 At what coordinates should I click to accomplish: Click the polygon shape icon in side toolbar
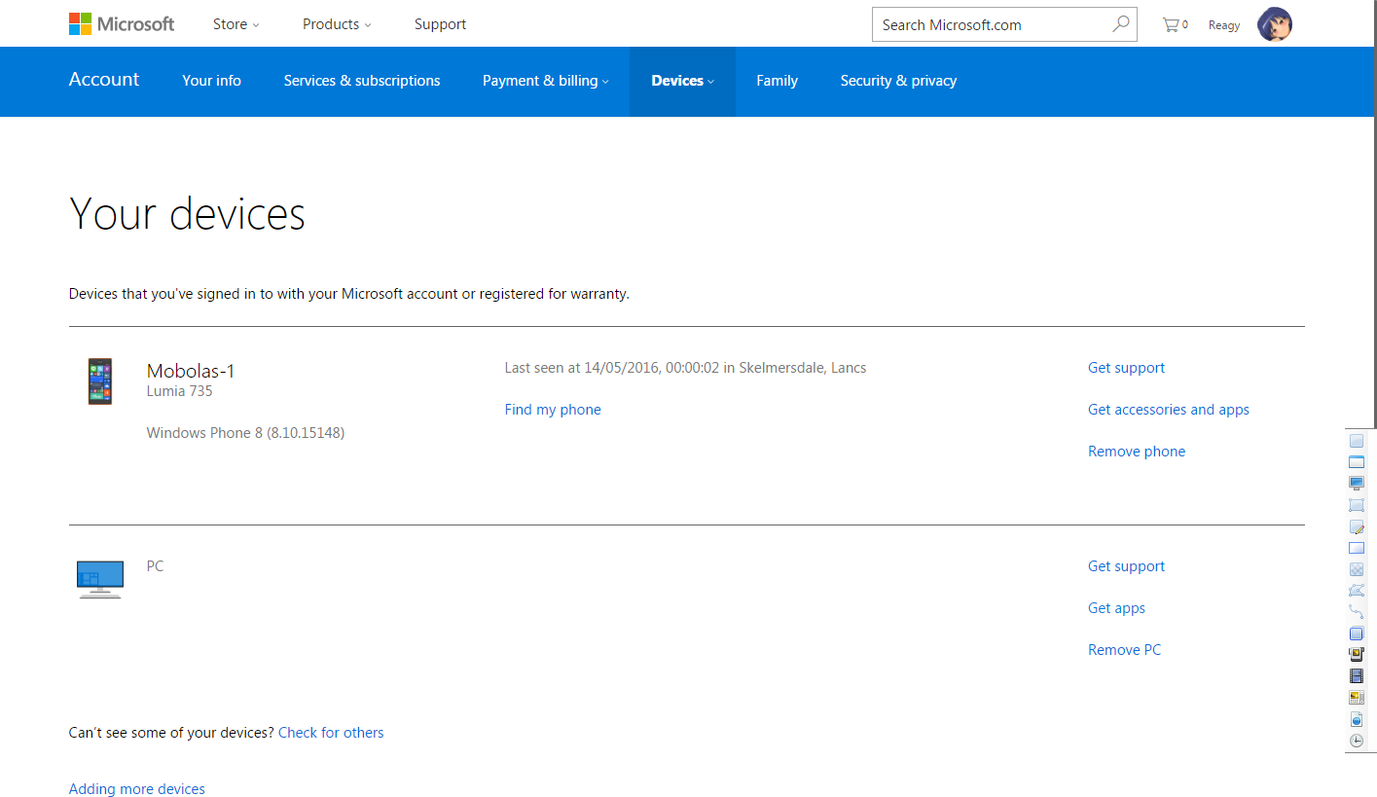pyautogui.click(x=1357, y=591)
